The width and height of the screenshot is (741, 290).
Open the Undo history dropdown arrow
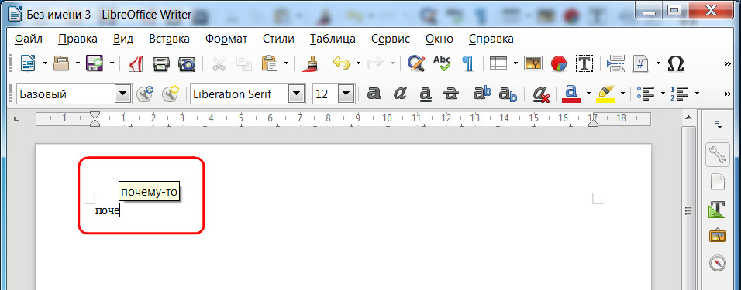pyautogui.click(x=358, y=63)
